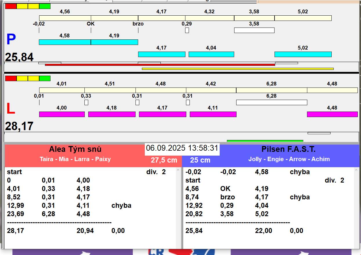Click the brzo cell in Pilsen table
The image size is (361, 255).
(228, 197)
